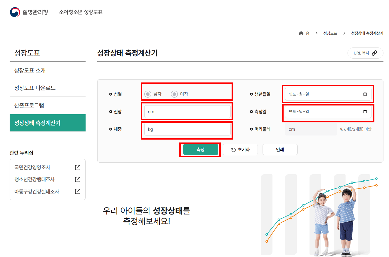The image size is (389, 257).
Task: Select the 여자 gender radio button
Action: (174, 94)
